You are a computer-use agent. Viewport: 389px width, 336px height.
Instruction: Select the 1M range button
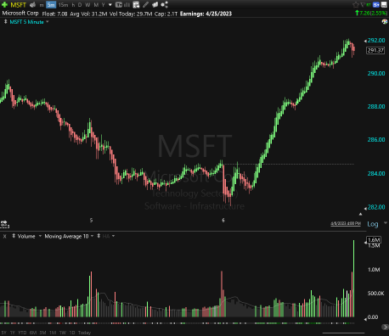tap(53, 333)
